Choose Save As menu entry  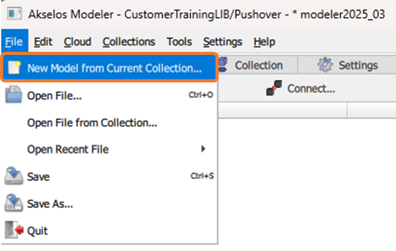pos(109,204)
